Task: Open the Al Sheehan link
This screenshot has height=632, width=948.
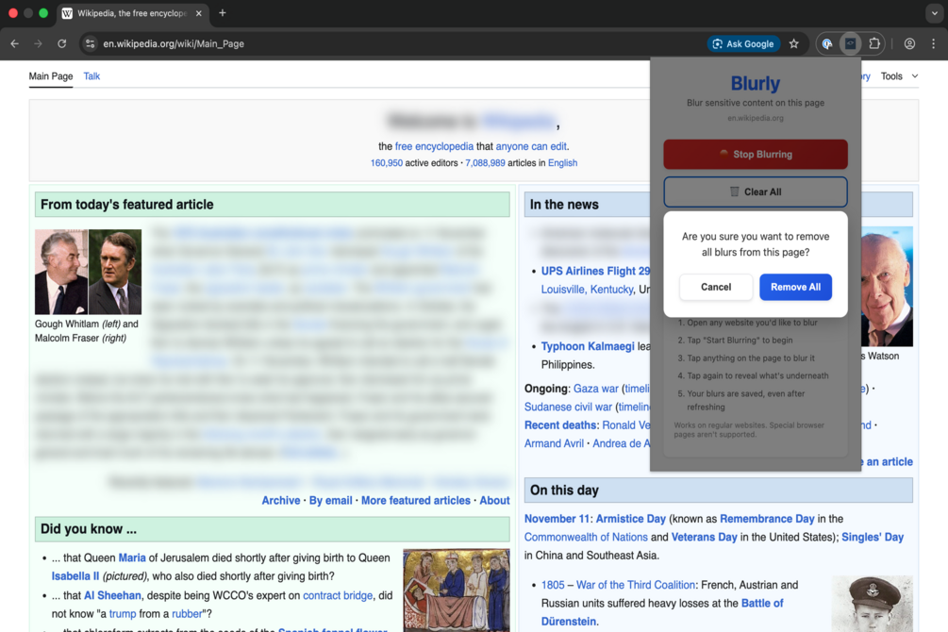Action: click(112, 595)
